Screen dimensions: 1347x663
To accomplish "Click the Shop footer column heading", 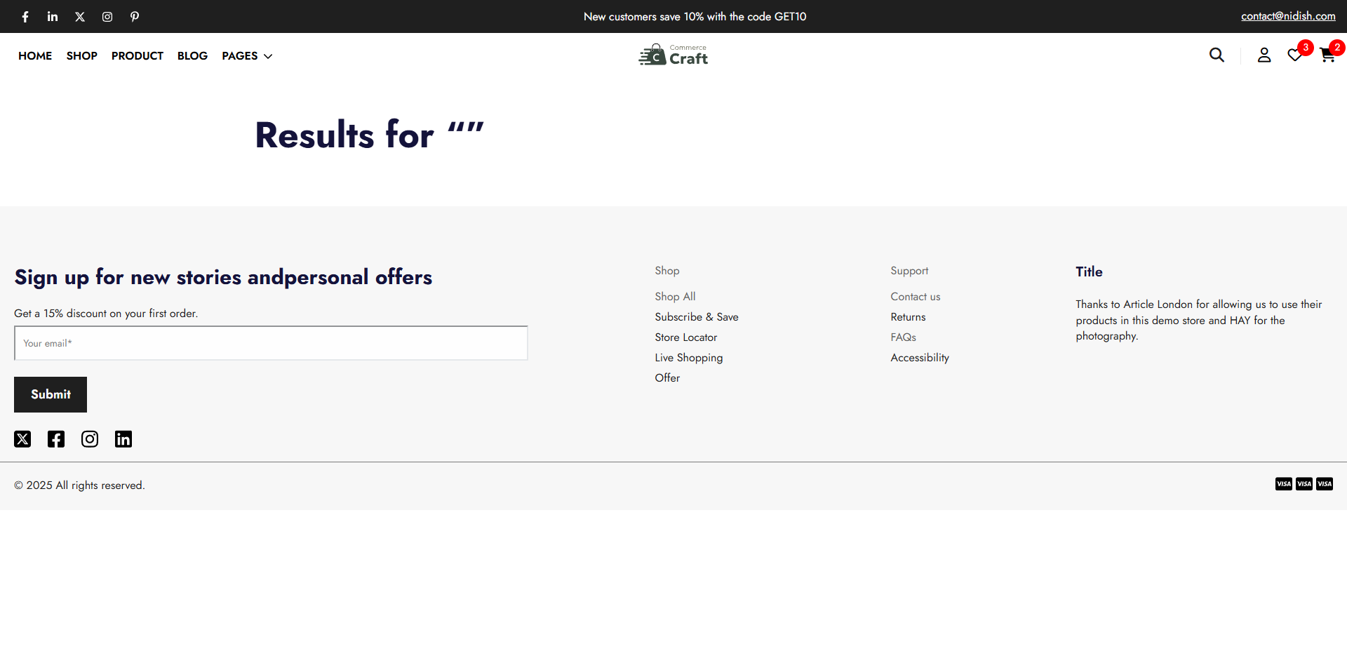I will [667, 271].
